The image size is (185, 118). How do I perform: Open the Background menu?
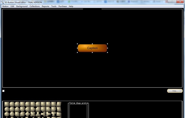pos(22,6)
